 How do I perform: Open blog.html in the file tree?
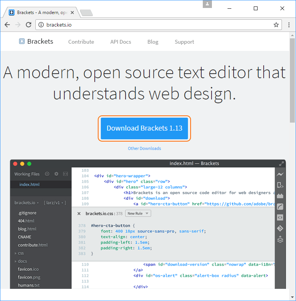click(27, 229)
